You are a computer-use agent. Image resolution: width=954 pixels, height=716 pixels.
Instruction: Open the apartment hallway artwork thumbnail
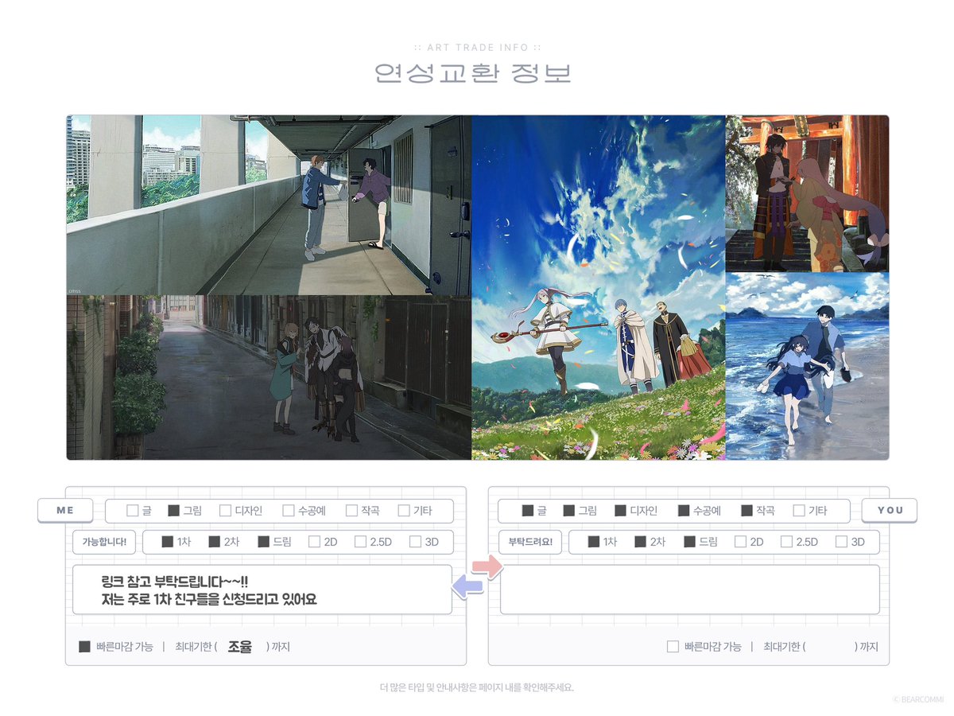[x=270, y=205]
